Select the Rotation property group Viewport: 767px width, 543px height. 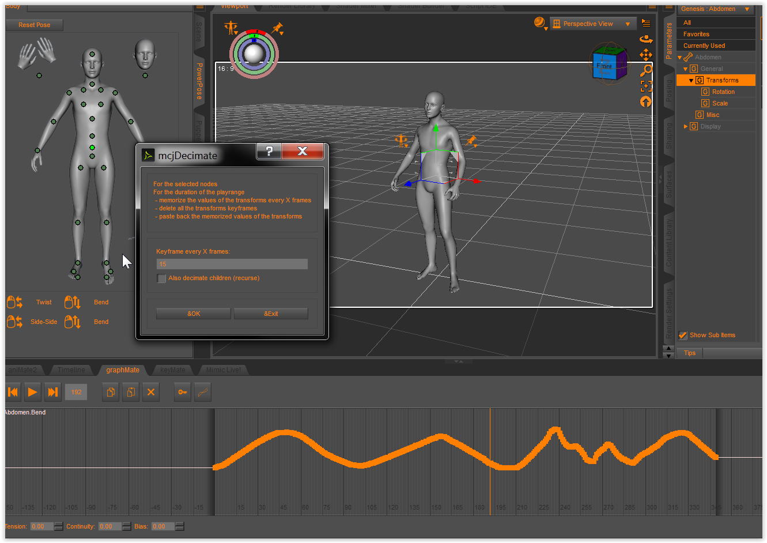(x=723, y=92)
